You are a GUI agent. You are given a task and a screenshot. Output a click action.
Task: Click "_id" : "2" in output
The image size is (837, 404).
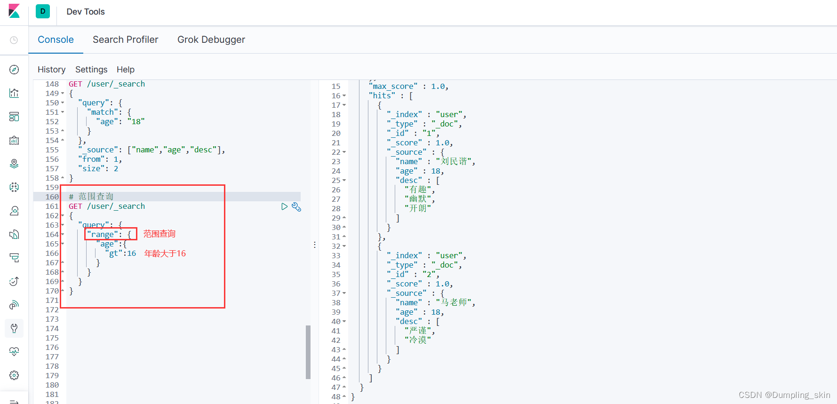pos(413,274)
